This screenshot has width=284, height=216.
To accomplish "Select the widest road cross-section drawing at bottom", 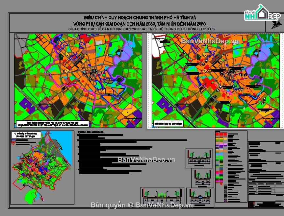I will [x=162, y=196].
